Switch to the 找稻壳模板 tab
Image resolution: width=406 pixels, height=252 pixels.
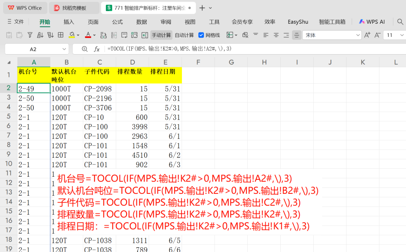74,8
